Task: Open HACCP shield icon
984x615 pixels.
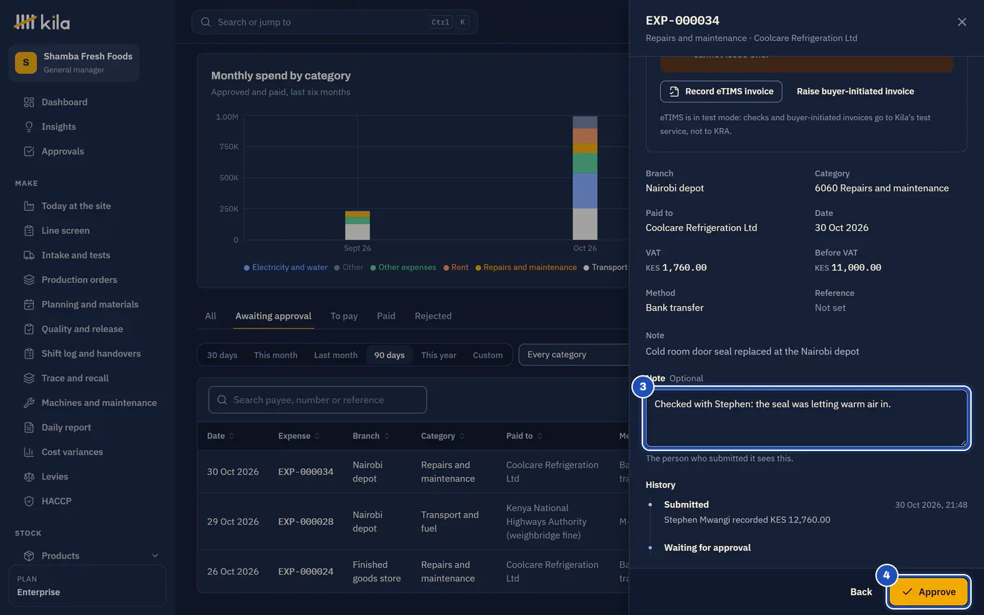Action: 29,501
